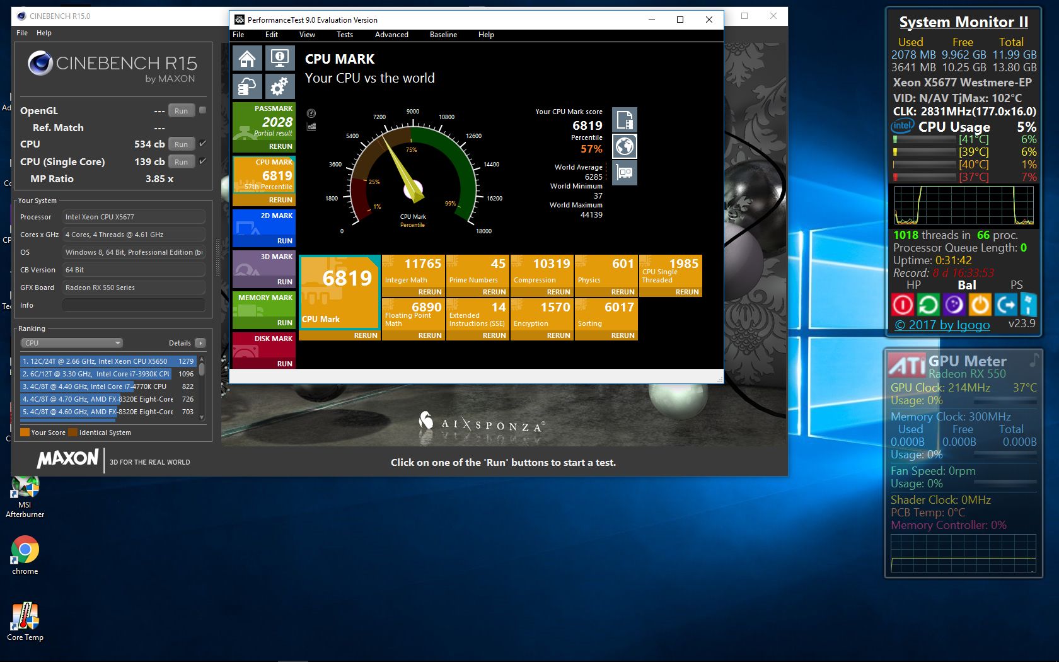1059x662 pixels.
Task: Open the Edit menu in PerformanceTest
Action: [x=272, y=35]
